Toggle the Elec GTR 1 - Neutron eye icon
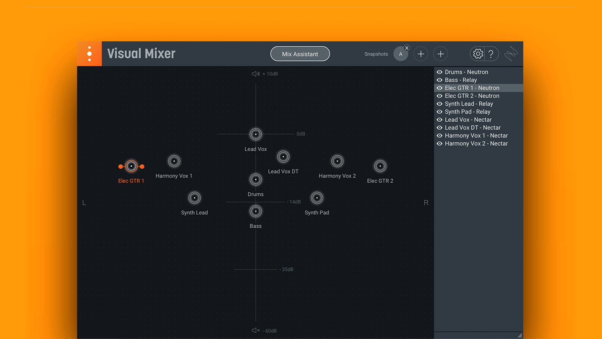Screen dimensions: 602x339 click(x=439, y=88)
